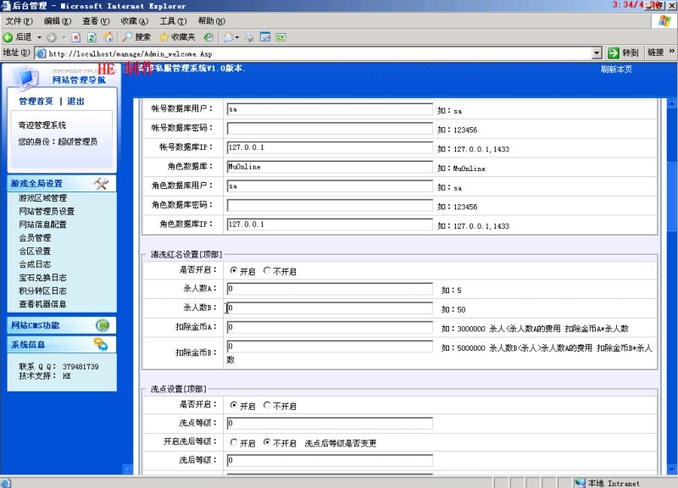Click the Refresh page icon in toolbar
The height and width of the screenshot is (488, 678).
92,37
